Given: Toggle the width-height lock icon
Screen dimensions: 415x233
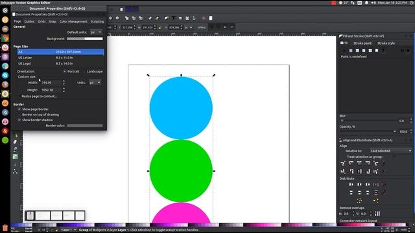Looking at the screenshot, I should [160, 27].
